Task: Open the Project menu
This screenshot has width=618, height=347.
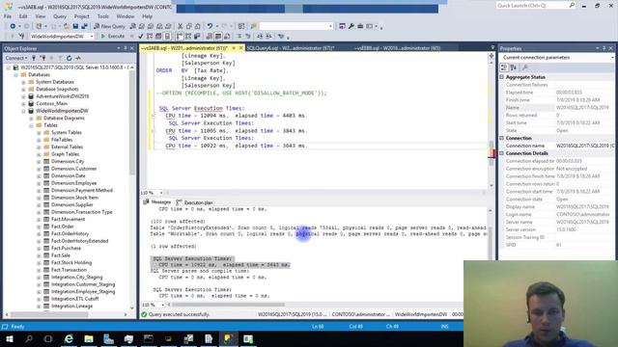Action: coord(81,16)
